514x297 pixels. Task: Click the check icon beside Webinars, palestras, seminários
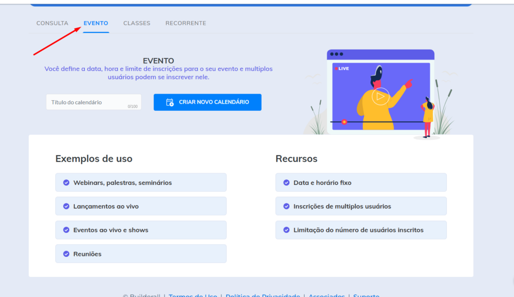point(66,183)
